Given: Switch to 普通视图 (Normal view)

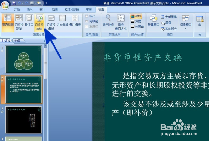Looking at the screenshot, I should tap(8, 23).
